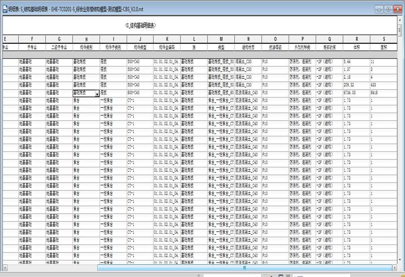
Task: Click the horizontal scrollbar right arrow
Action: click(x=395, y=268)
